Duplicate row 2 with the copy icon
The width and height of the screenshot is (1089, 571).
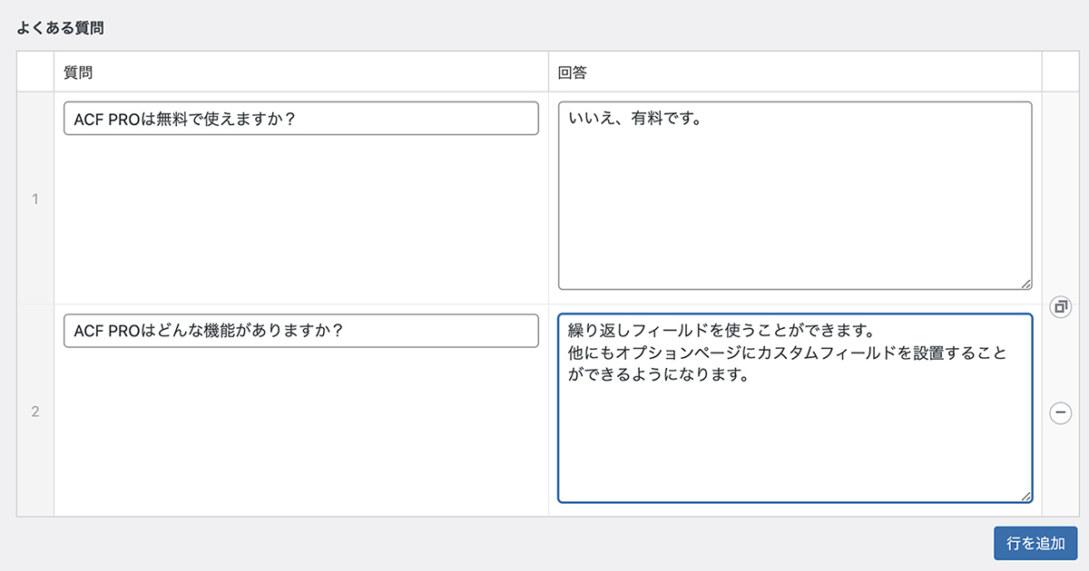pos(1060,307)
